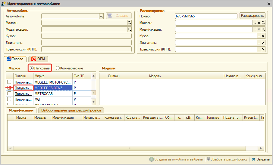Switch to the OEM tab
The width and height of the screenshot is (273, 165).
click(x=38, y=59)
